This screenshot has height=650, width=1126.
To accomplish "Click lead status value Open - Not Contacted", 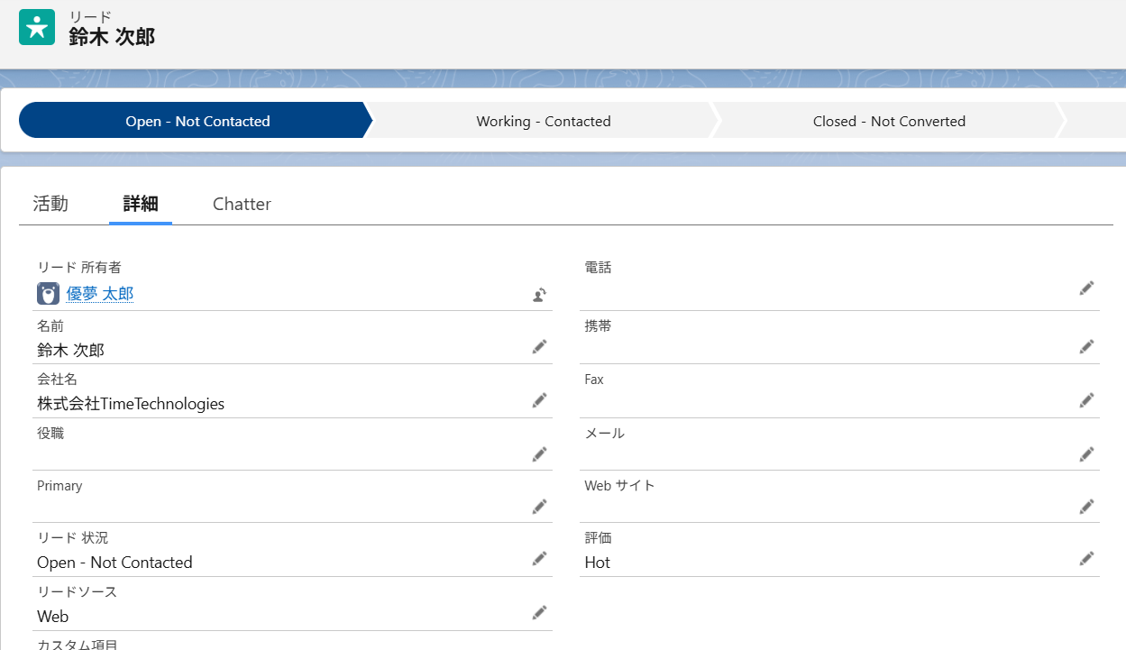I will pos(114,563).
